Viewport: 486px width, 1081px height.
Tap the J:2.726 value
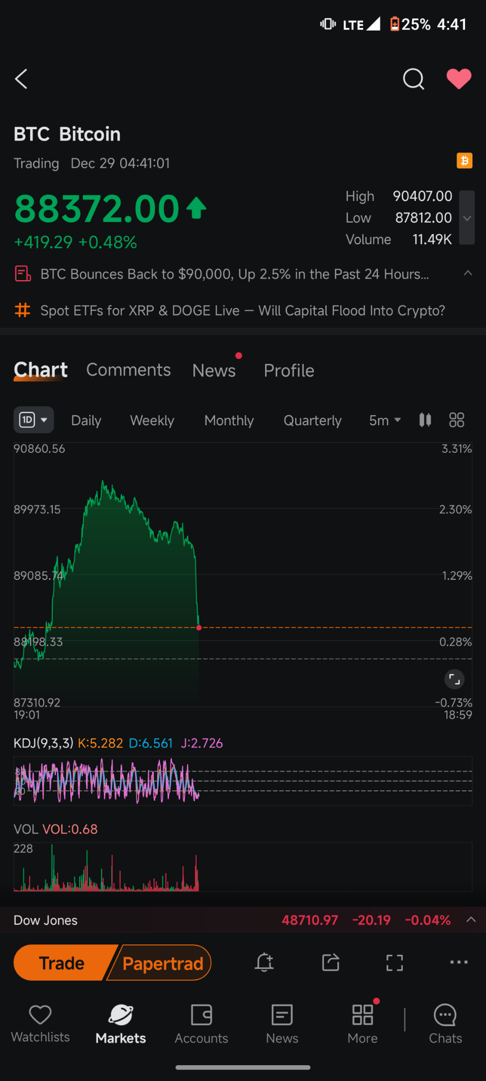click(x=202, y=743)
